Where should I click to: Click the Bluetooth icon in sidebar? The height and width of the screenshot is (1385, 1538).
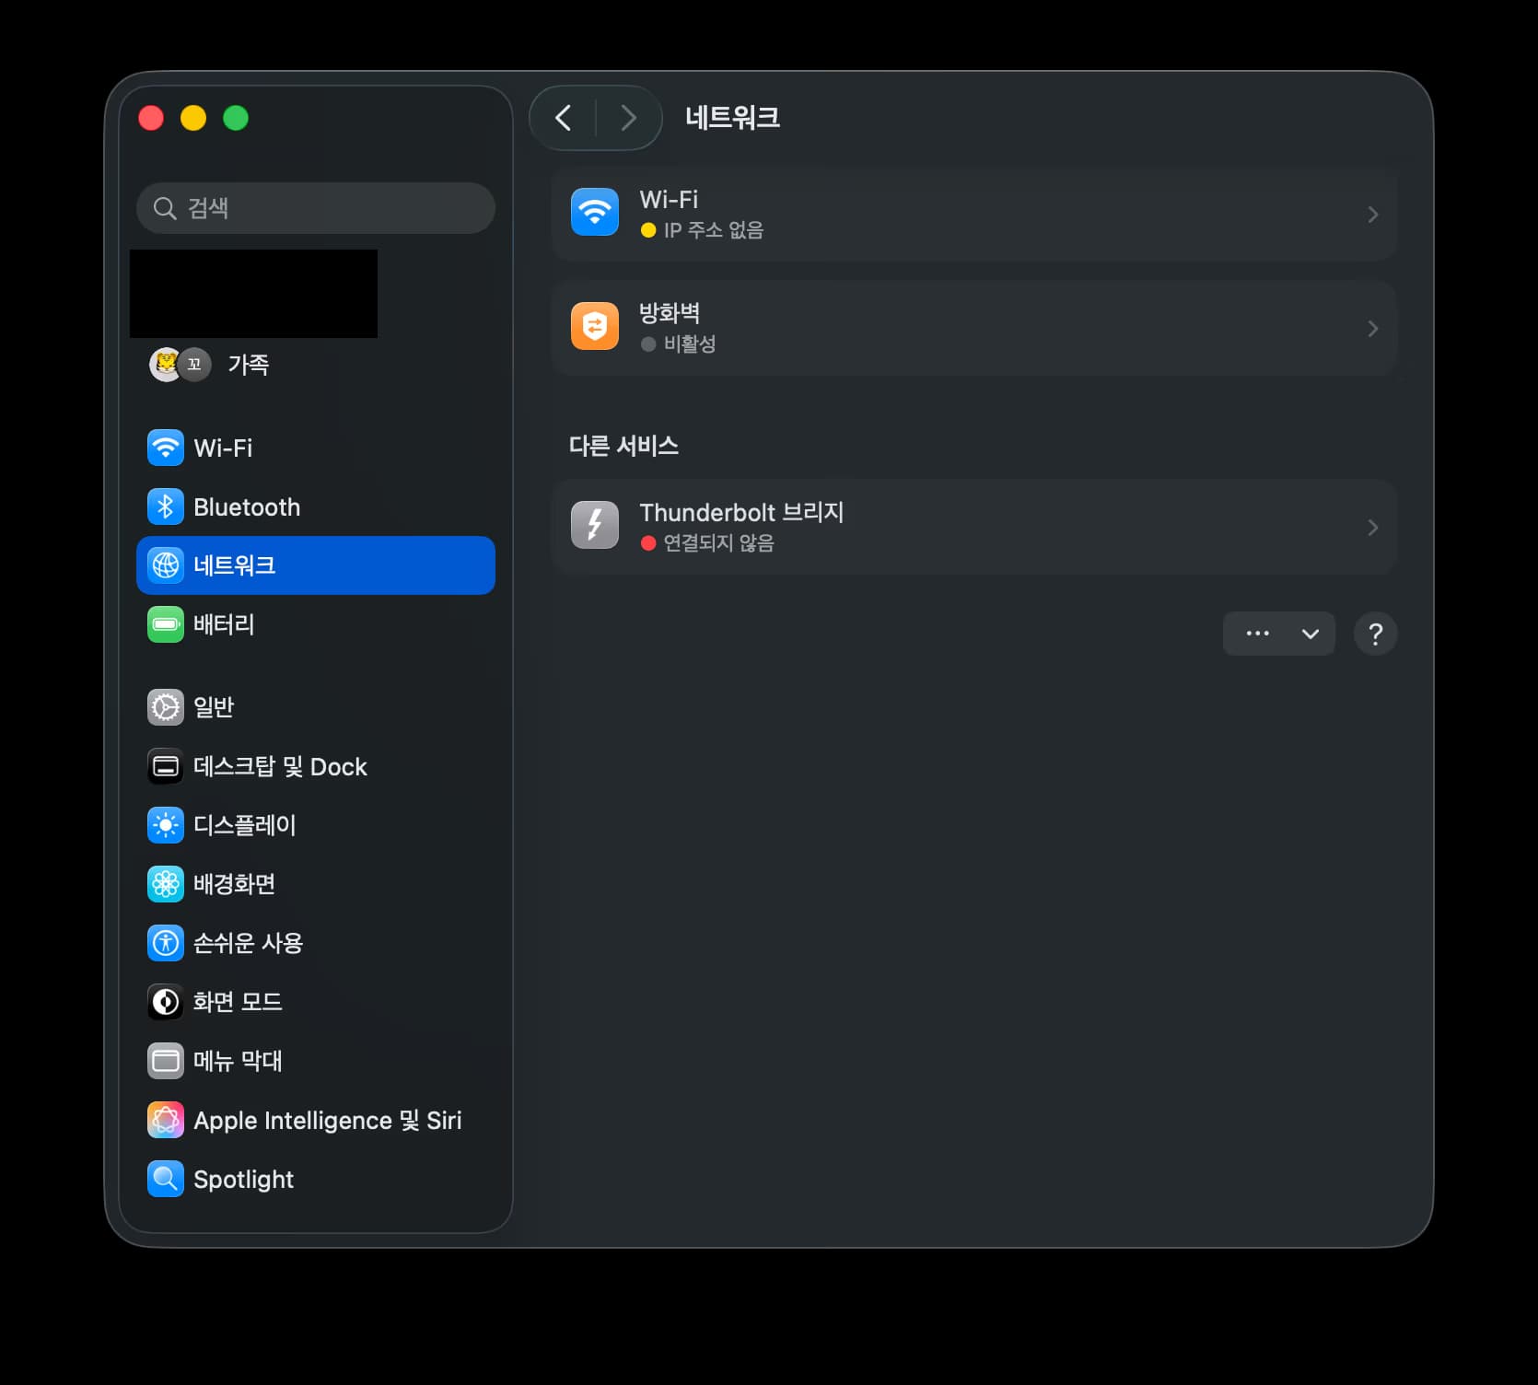coord(166,507)
